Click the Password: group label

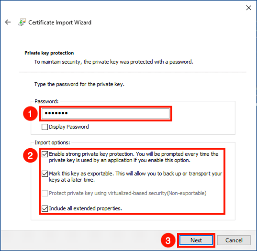pos(46,101)
